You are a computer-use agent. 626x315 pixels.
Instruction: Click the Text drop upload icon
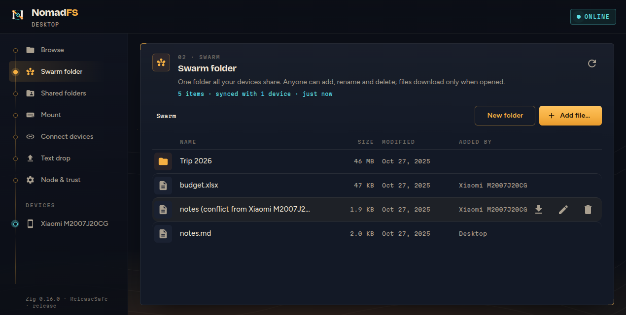pos(31,158)
